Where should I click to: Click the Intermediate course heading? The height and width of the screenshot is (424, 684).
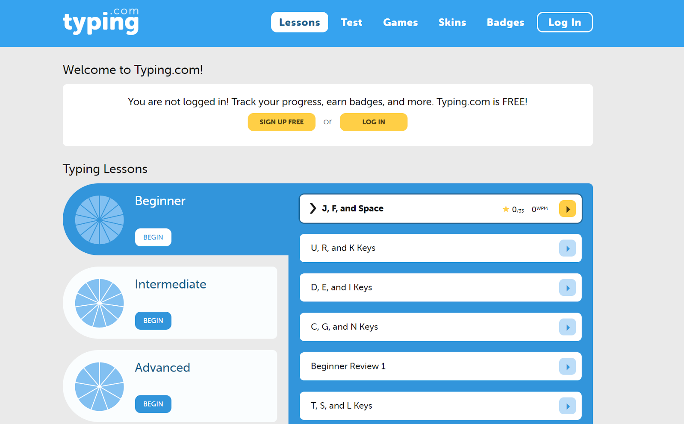(x=171, y=284)
